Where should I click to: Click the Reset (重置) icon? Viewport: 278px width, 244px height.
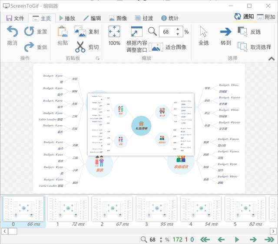coord(29,32)
